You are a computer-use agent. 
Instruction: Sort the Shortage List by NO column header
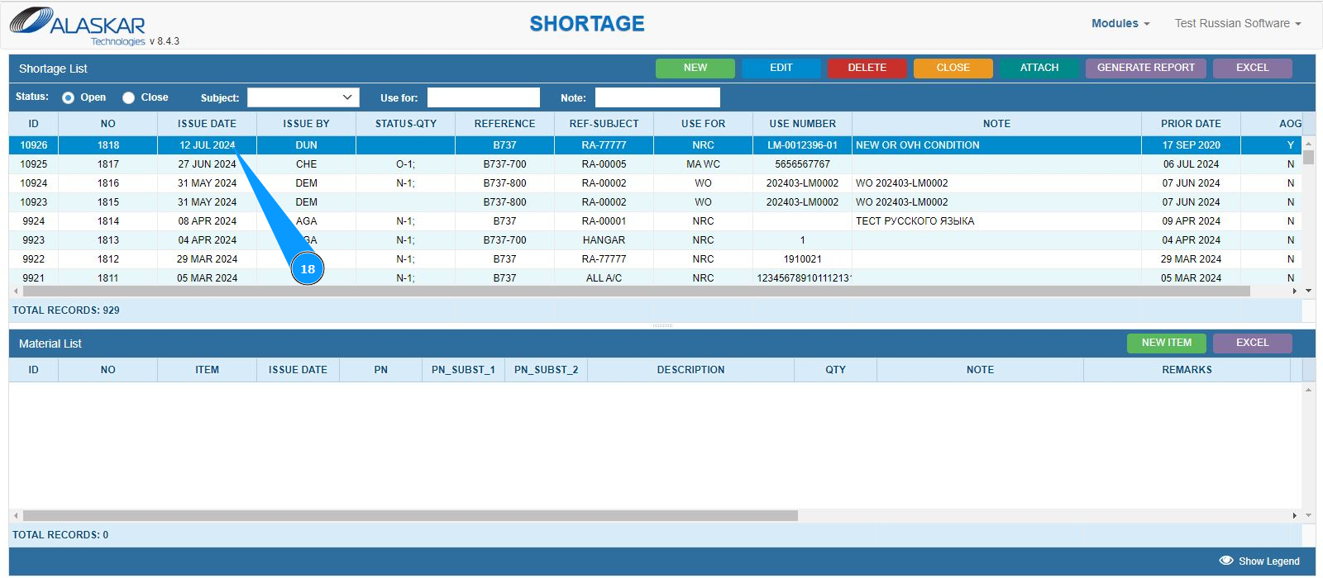click(107, 124)
